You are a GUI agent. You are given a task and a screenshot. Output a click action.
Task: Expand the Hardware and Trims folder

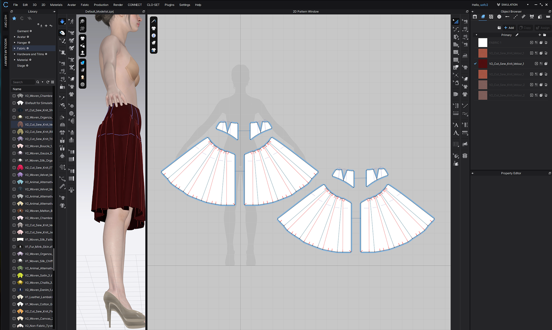tap(15, 54)
